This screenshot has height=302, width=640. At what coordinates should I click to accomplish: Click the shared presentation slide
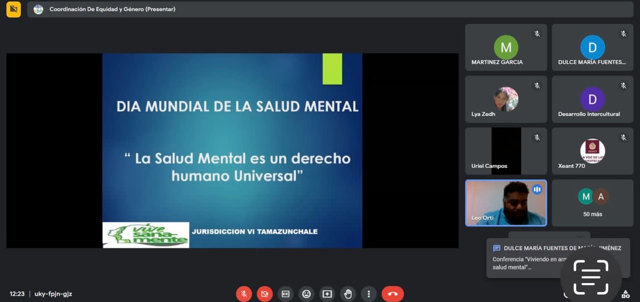(x=232, y=150)
